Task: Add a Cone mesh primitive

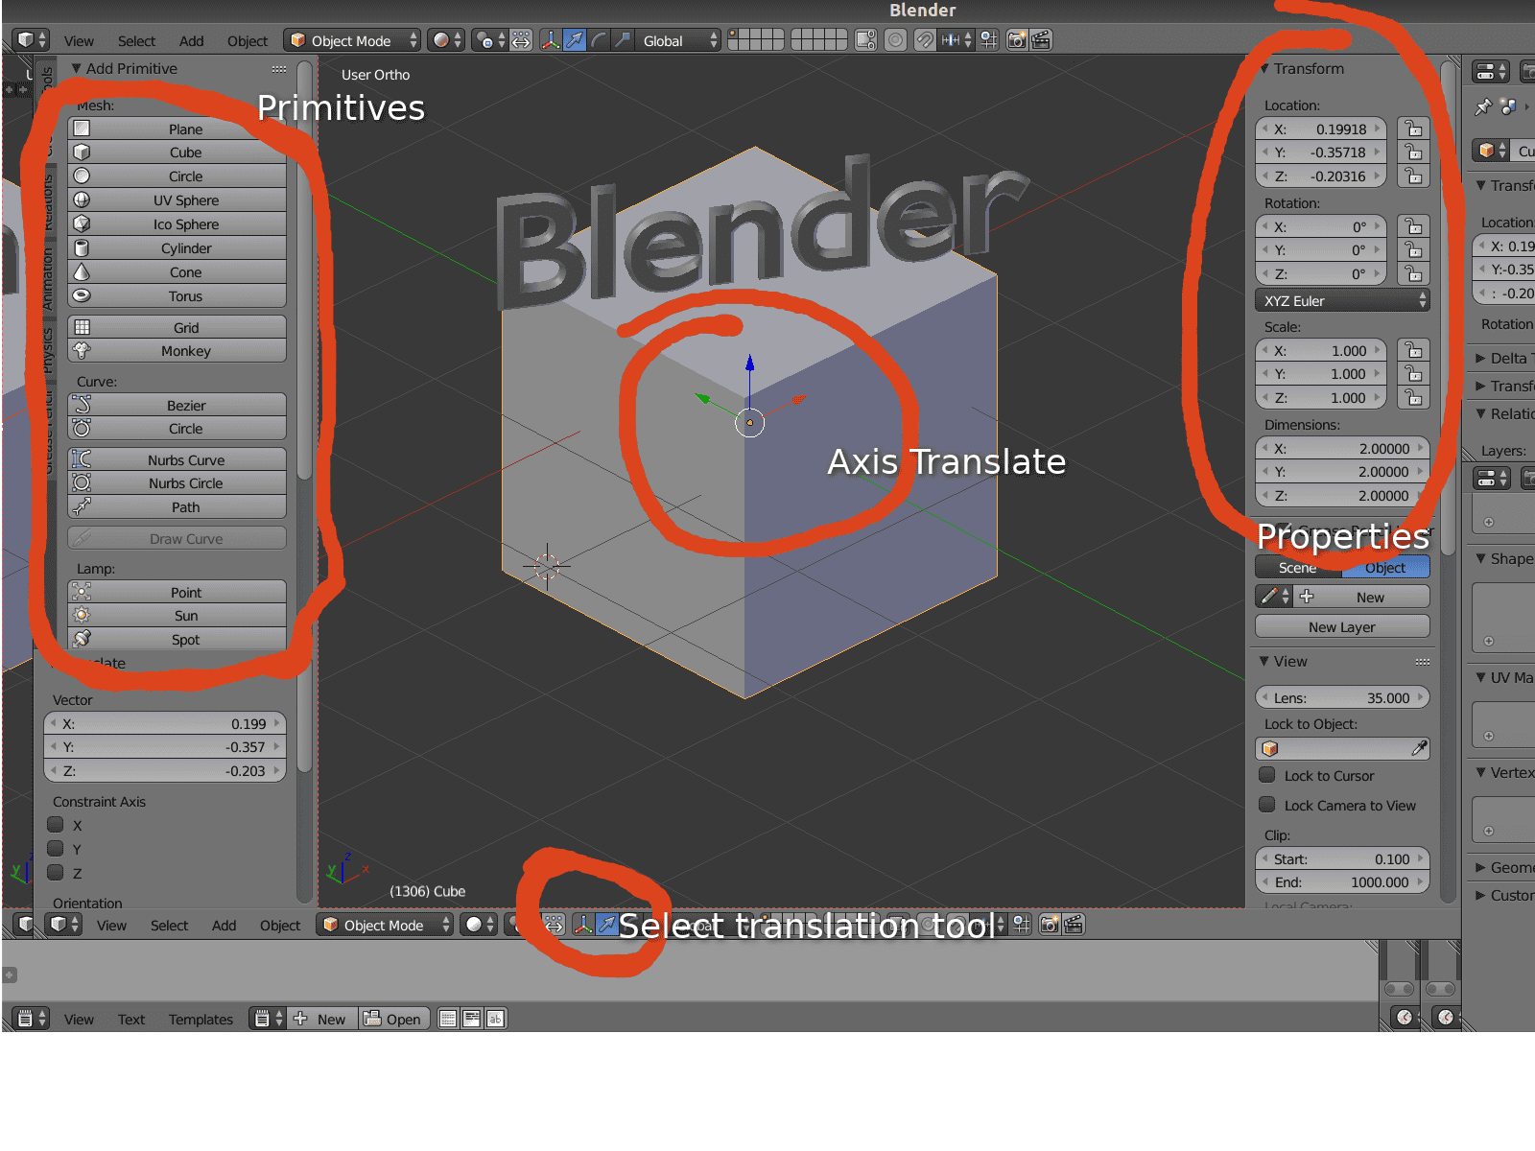Action: click(177, 272)
